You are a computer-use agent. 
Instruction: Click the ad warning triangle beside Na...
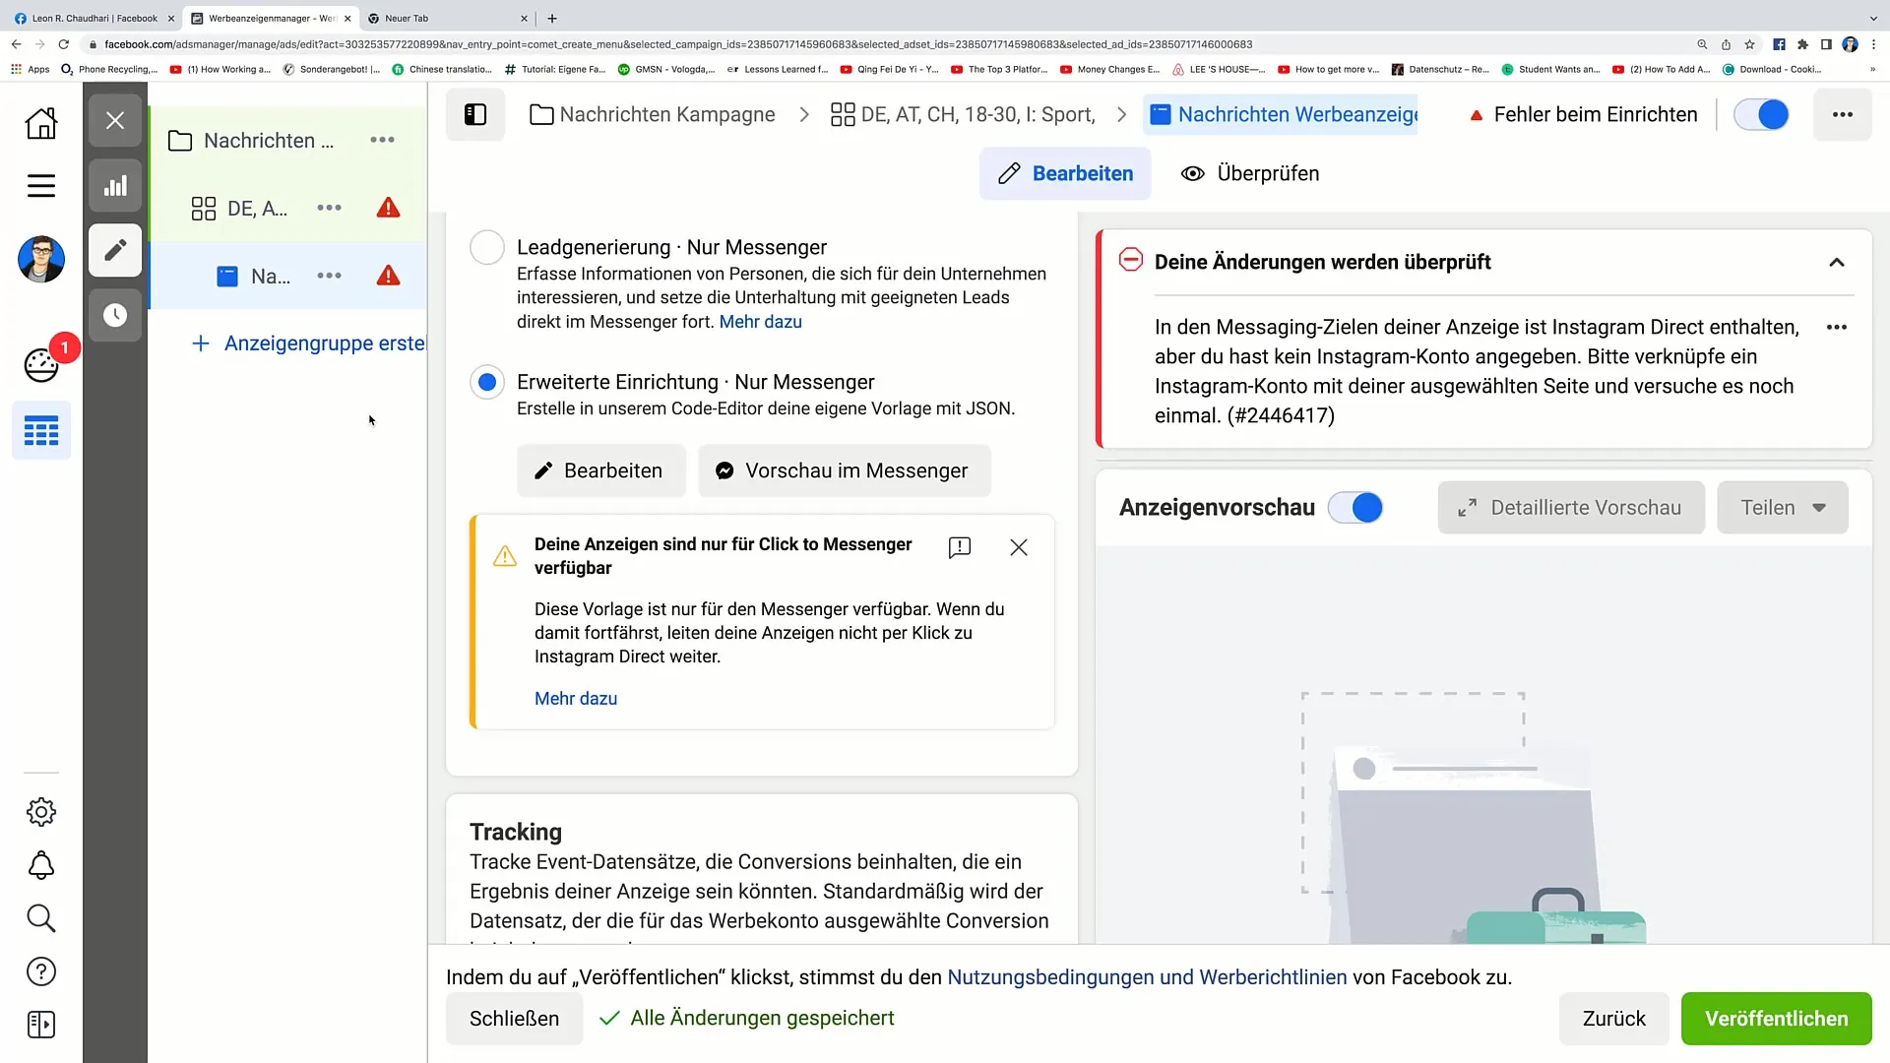pyautogui.click(x=389, y=276)
